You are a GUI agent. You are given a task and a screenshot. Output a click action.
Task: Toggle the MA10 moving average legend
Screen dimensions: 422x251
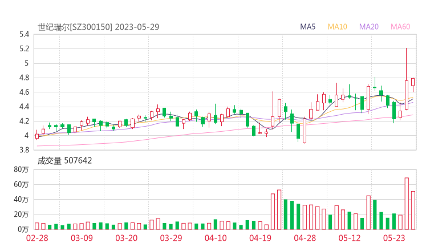[x=338, y=27]
